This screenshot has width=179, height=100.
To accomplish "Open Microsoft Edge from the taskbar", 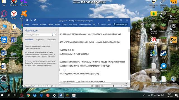I will click(x=41, y=95).
